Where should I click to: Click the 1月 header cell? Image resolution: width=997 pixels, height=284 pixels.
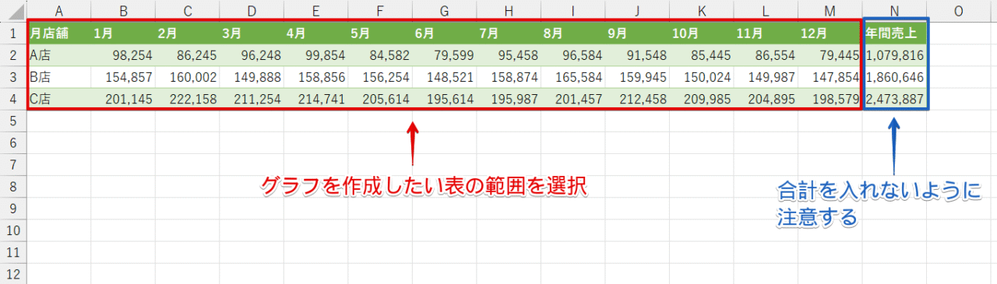(123, 33)
